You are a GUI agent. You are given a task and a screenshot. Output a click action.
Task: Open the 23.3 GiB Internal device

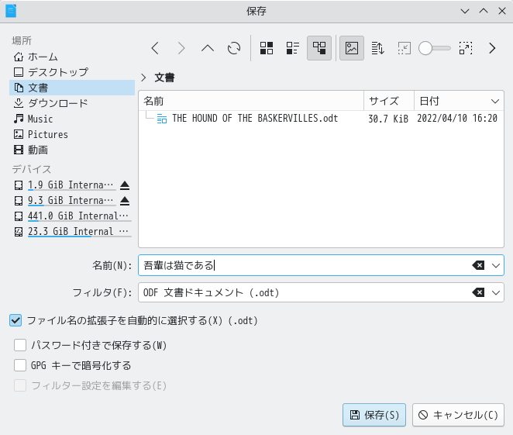click(x=72, y=232)
